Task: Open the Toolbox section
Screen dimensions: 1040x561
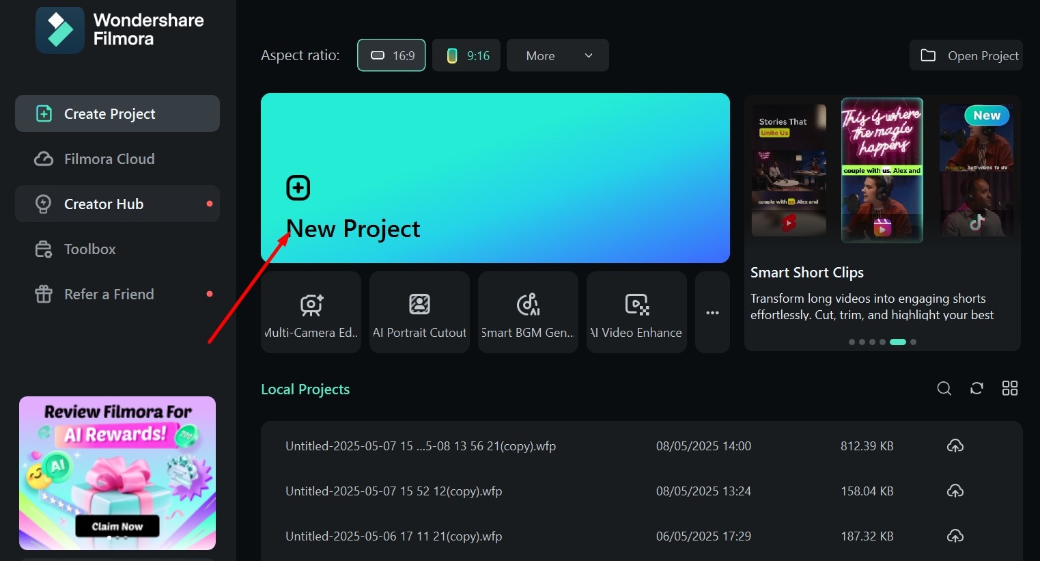Action: [x=117, y=249]
